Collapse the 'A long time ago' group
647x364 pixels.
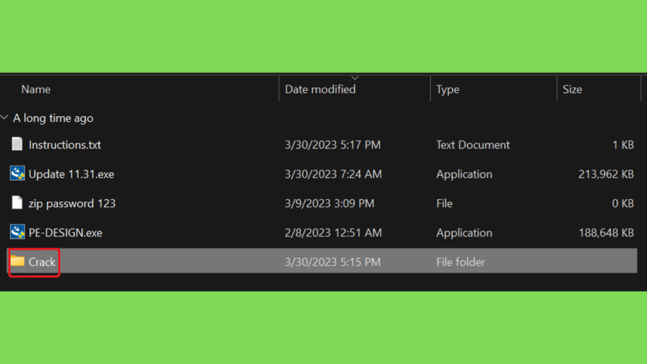4,118
